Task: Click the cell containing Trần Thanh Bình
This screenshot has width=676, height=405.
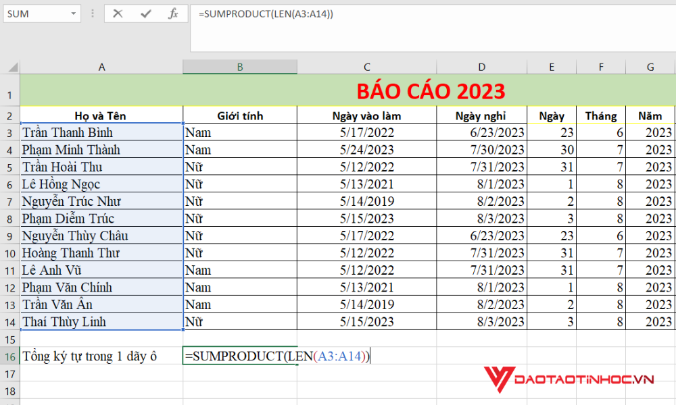Action: [101, 132]
